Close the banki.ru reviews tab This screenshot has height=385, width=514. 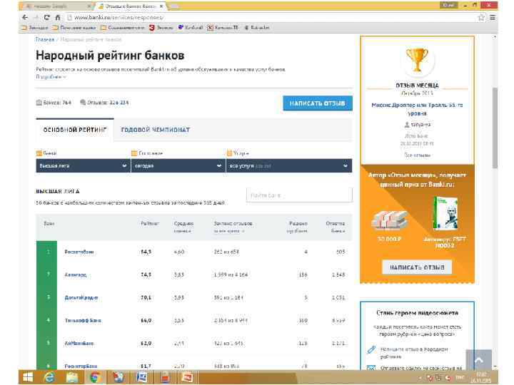pos(161,6)
